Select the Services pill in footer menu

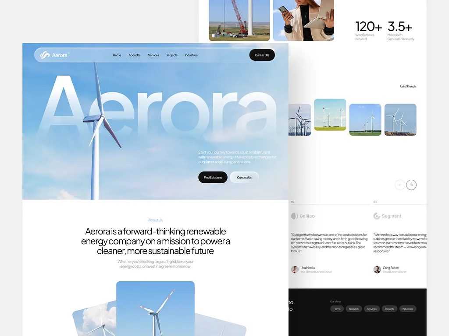[x=372, y=309]
